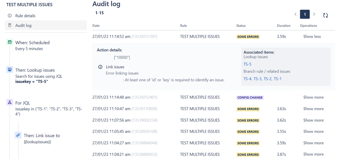Click the {{lookupissues}} smart value text
This screenshot has width=340, height=159.
[x=37, y=142]
